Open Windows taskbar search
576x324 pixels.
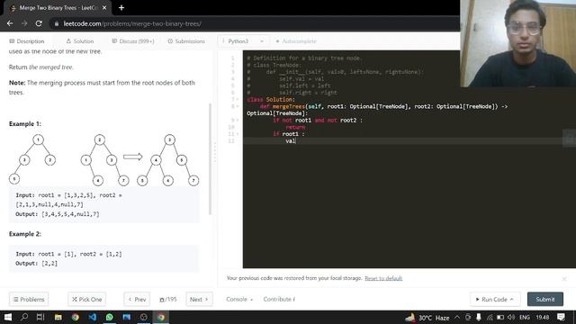coord(24,317)
